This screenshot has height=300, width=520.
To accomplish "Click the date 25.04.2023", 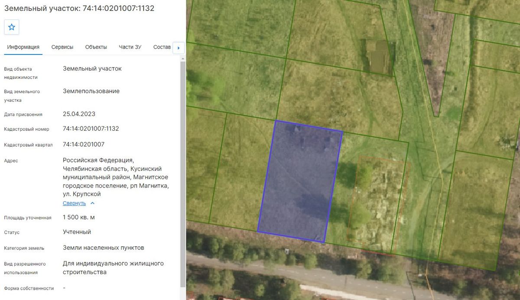I will [x=79, y=114].
